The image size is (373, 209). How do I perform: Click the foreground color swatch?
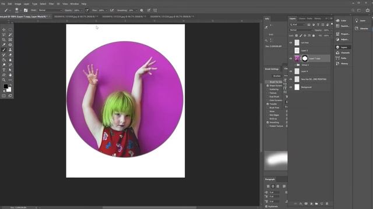pos(5,87)
